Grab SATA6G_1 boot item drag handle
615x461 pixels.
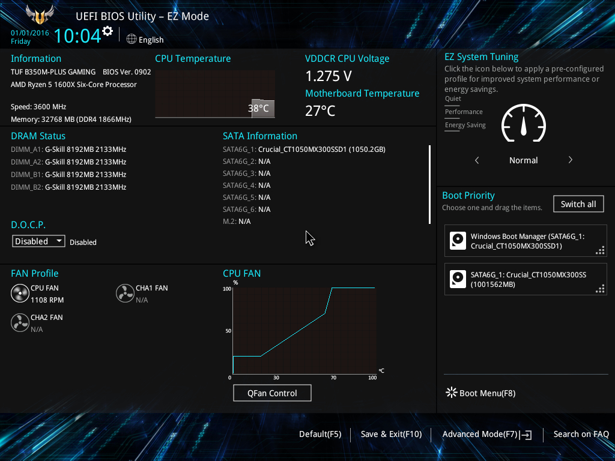600,289
